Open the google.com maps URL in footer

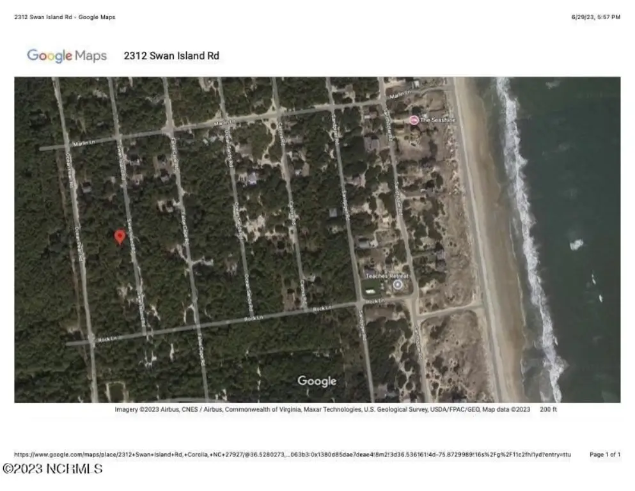[x=292, y=455]
